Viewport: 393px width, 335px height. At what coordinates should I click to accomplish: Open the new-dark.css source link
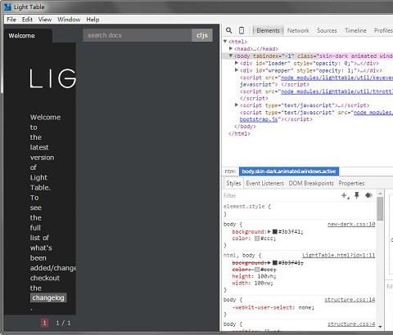[351, 224]
